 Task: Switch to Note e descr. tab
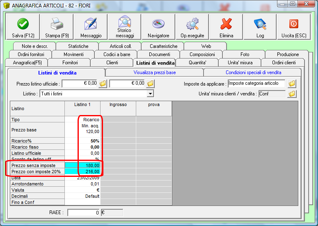(x=35, y=46)
